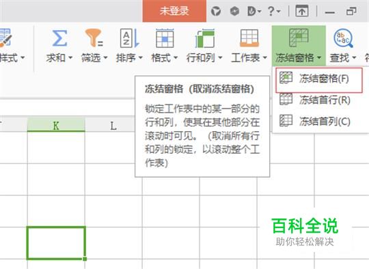Click the selected cell in column K
Image resolution: width=369 pixels, height=269 pixels.
(56, 243)
